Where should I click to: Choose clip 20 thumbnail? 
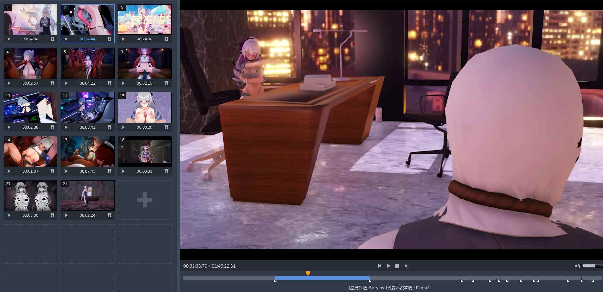click(x=30, y=196)
